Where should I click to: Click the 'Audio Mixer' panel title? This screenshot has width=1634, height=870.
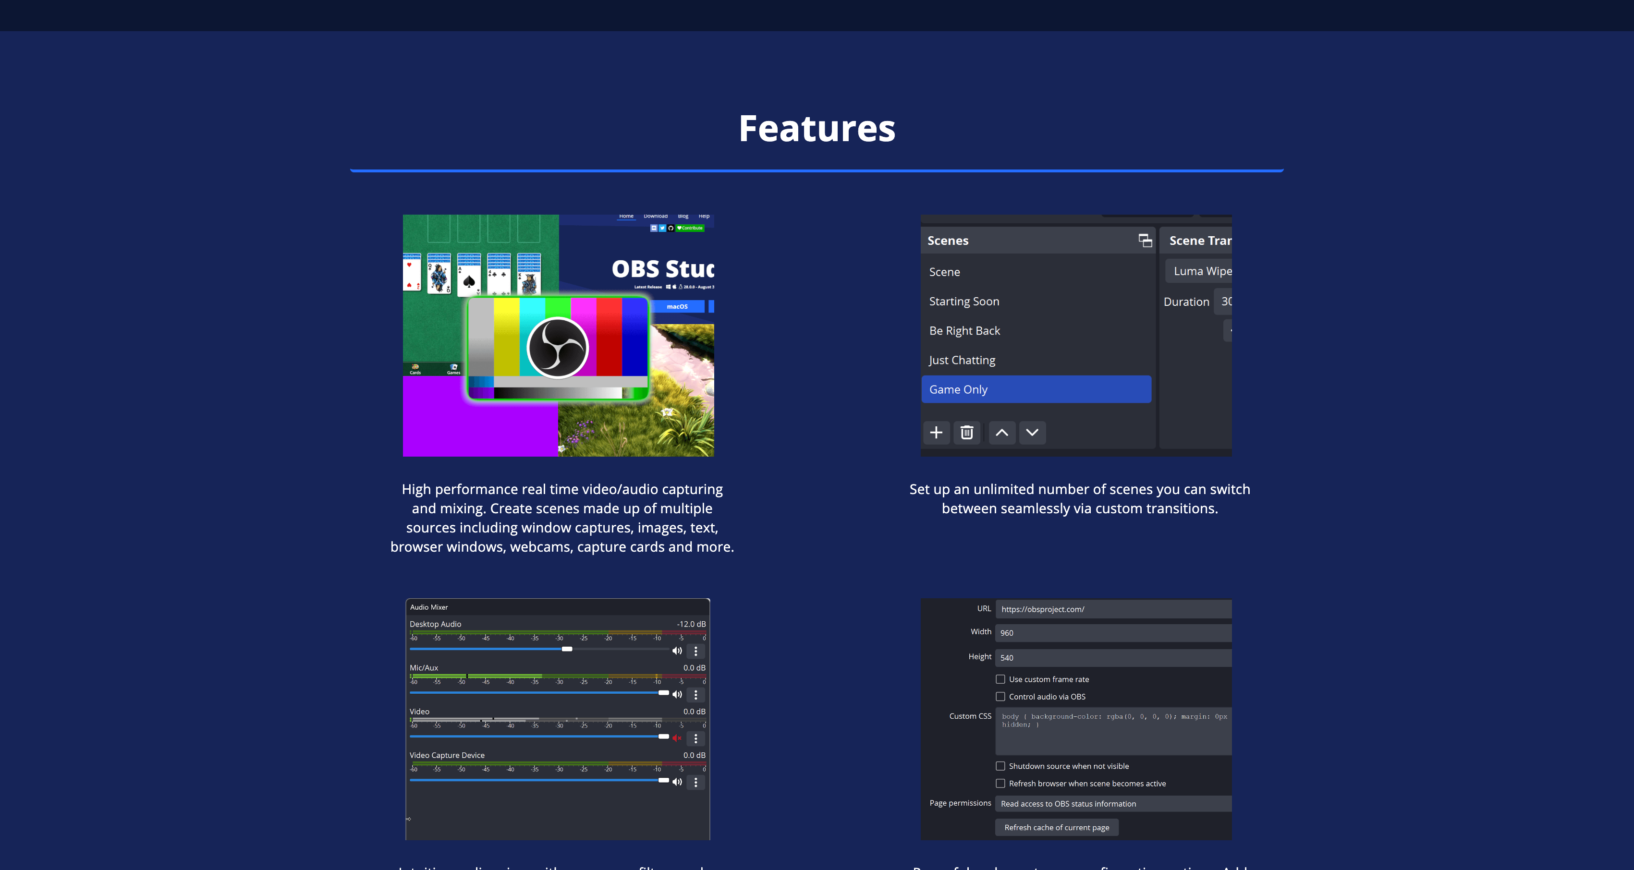(429, 607)
